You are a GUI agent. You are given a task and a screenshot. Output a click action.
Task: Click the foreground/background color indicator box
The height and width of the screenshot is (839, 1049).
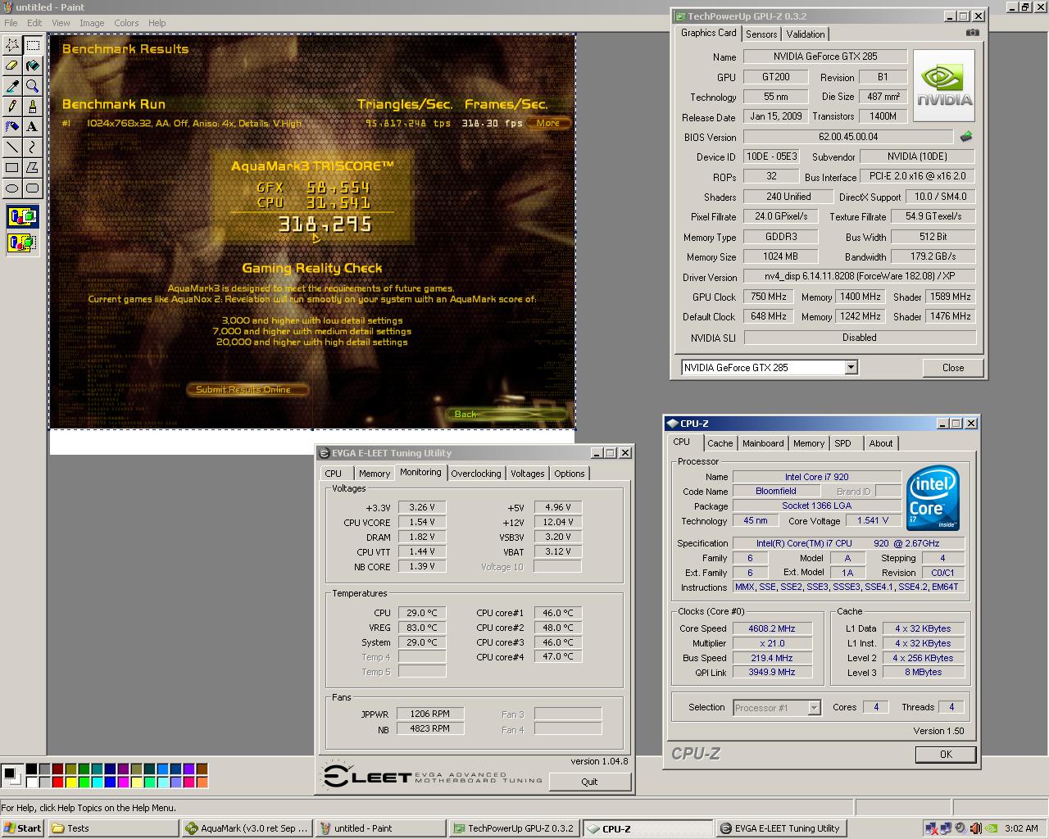(11, 775)
